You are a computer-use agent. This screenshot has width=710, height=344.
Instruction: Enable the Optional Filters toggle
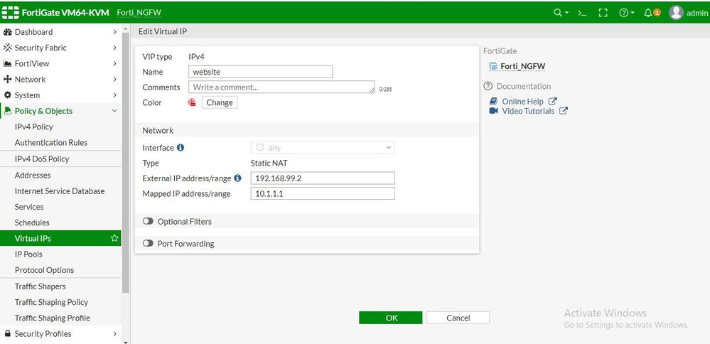pos(148,221)
